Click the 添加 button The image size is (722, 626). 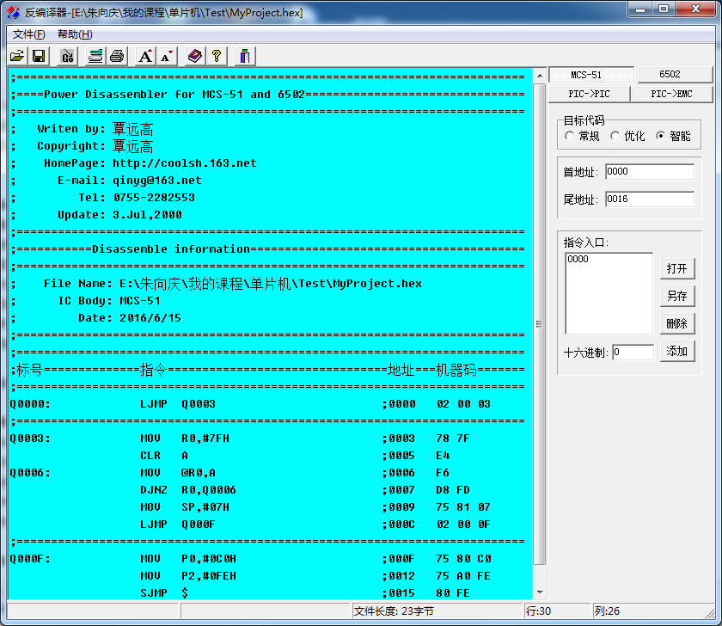pos(676,351)
